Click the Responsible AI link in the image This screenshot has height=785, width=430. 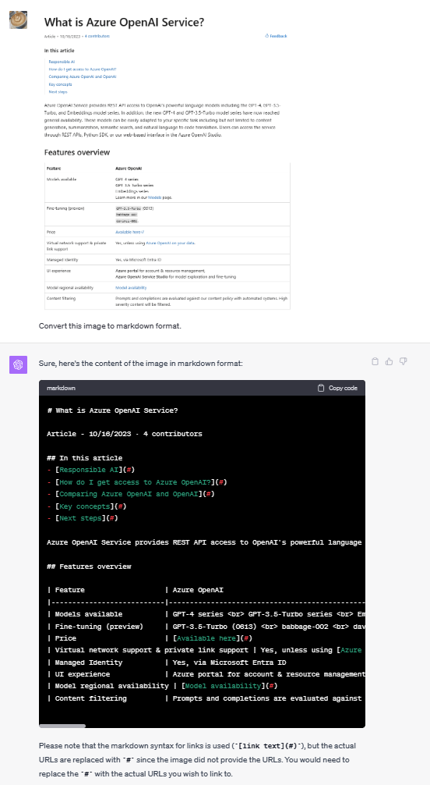point(62,62)
